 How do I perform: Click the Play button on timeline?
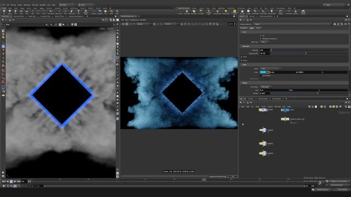tap(15, 182)
